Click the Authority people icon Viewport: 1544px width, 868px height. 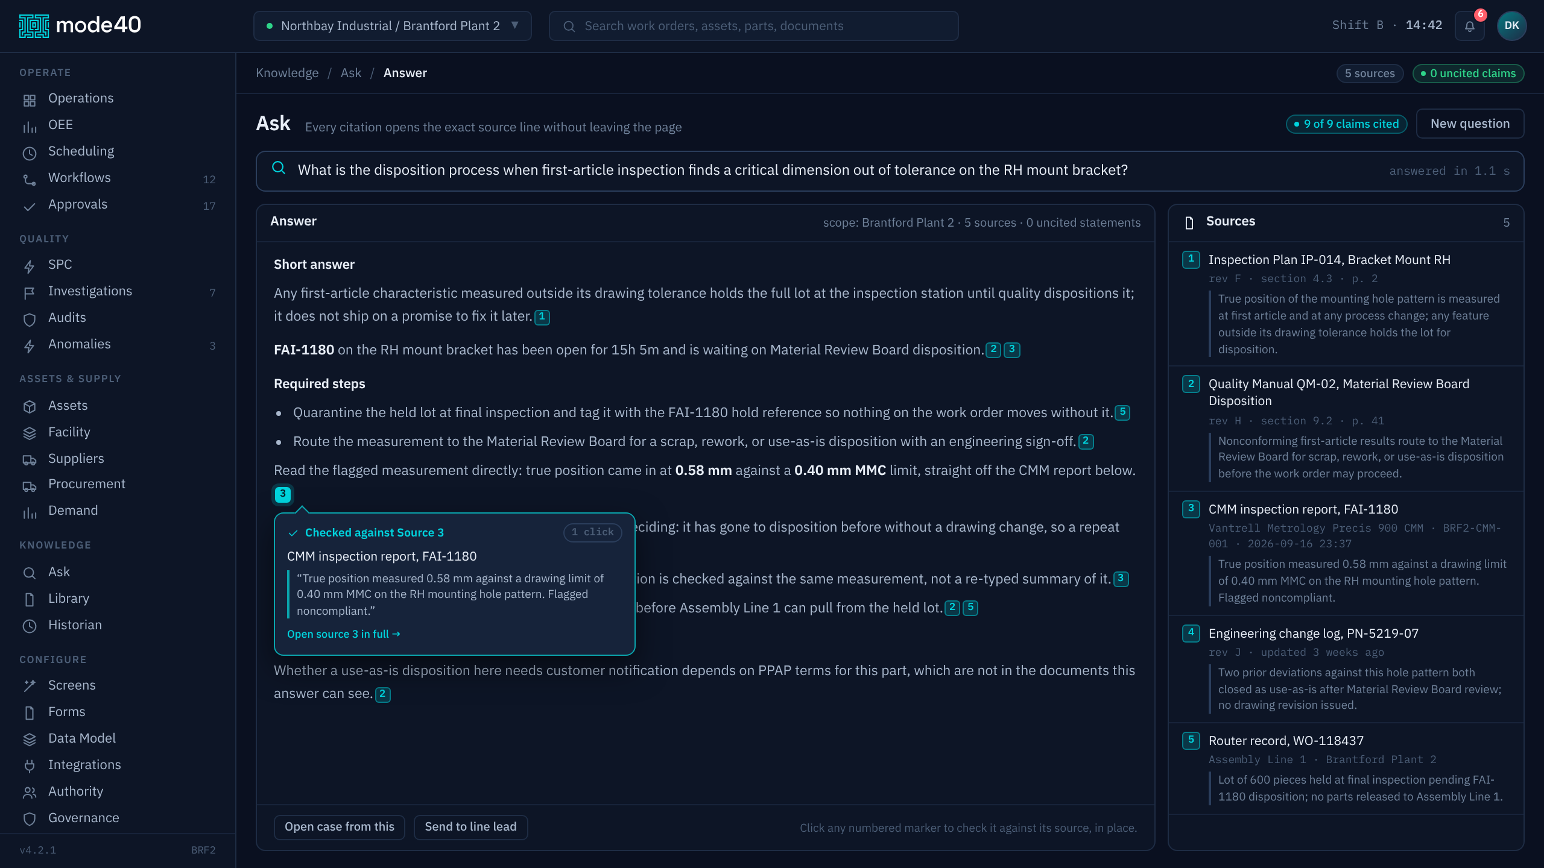(29, 793)
